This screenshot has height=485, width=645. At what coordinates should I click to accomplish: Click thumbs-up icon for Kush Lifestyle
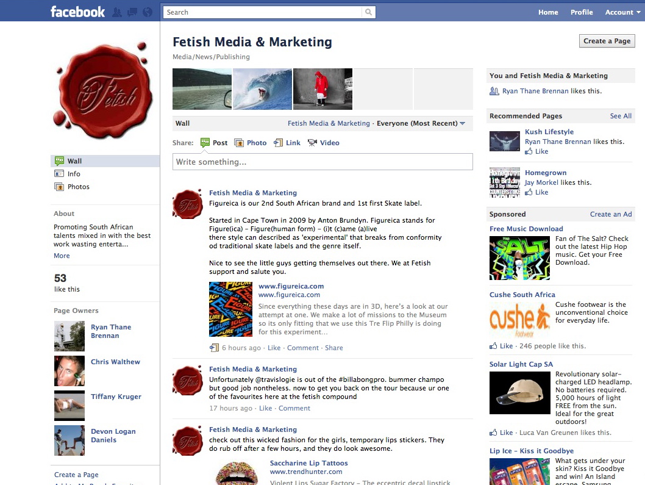529,151
